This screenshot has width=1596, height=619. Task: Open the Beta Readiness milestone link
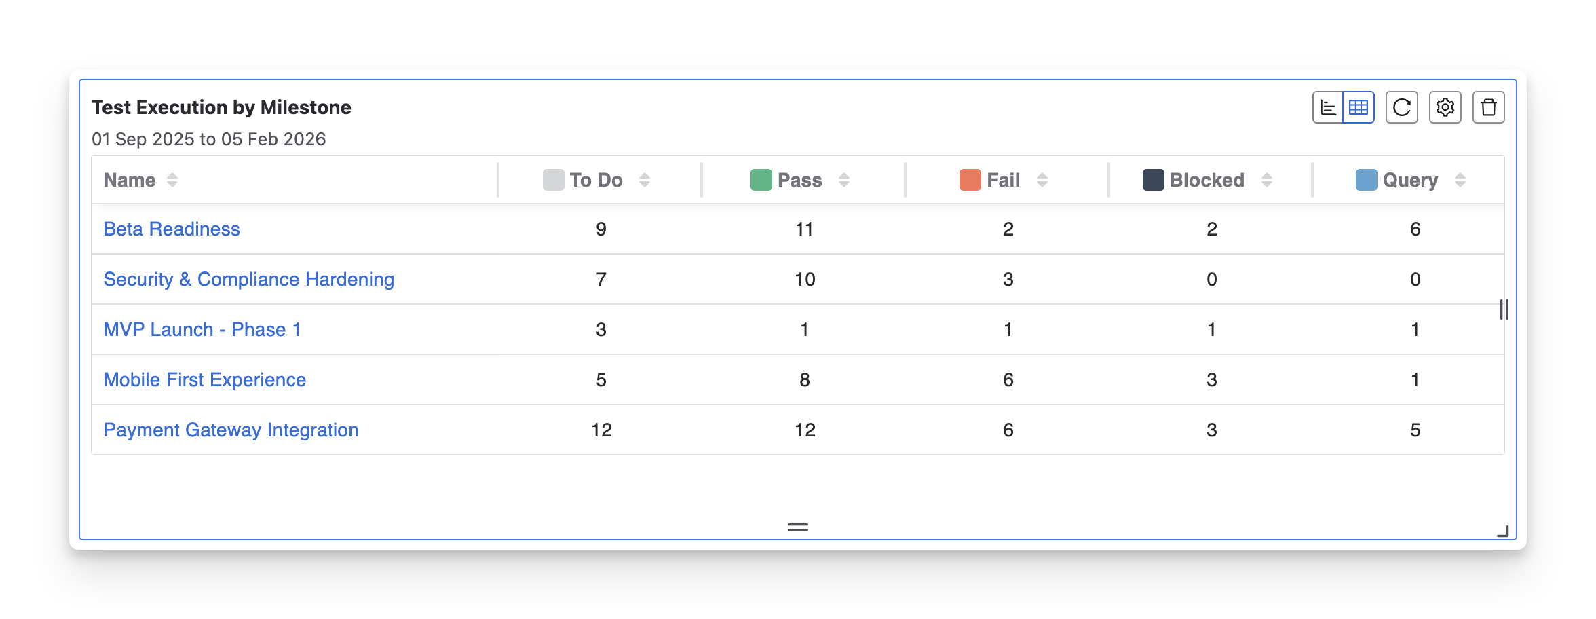click(x=172, y=229)
